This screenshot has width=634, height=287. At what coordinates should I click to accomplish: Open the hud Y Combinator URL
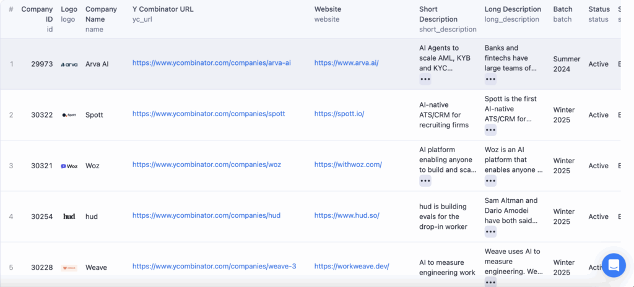[206, 215]
